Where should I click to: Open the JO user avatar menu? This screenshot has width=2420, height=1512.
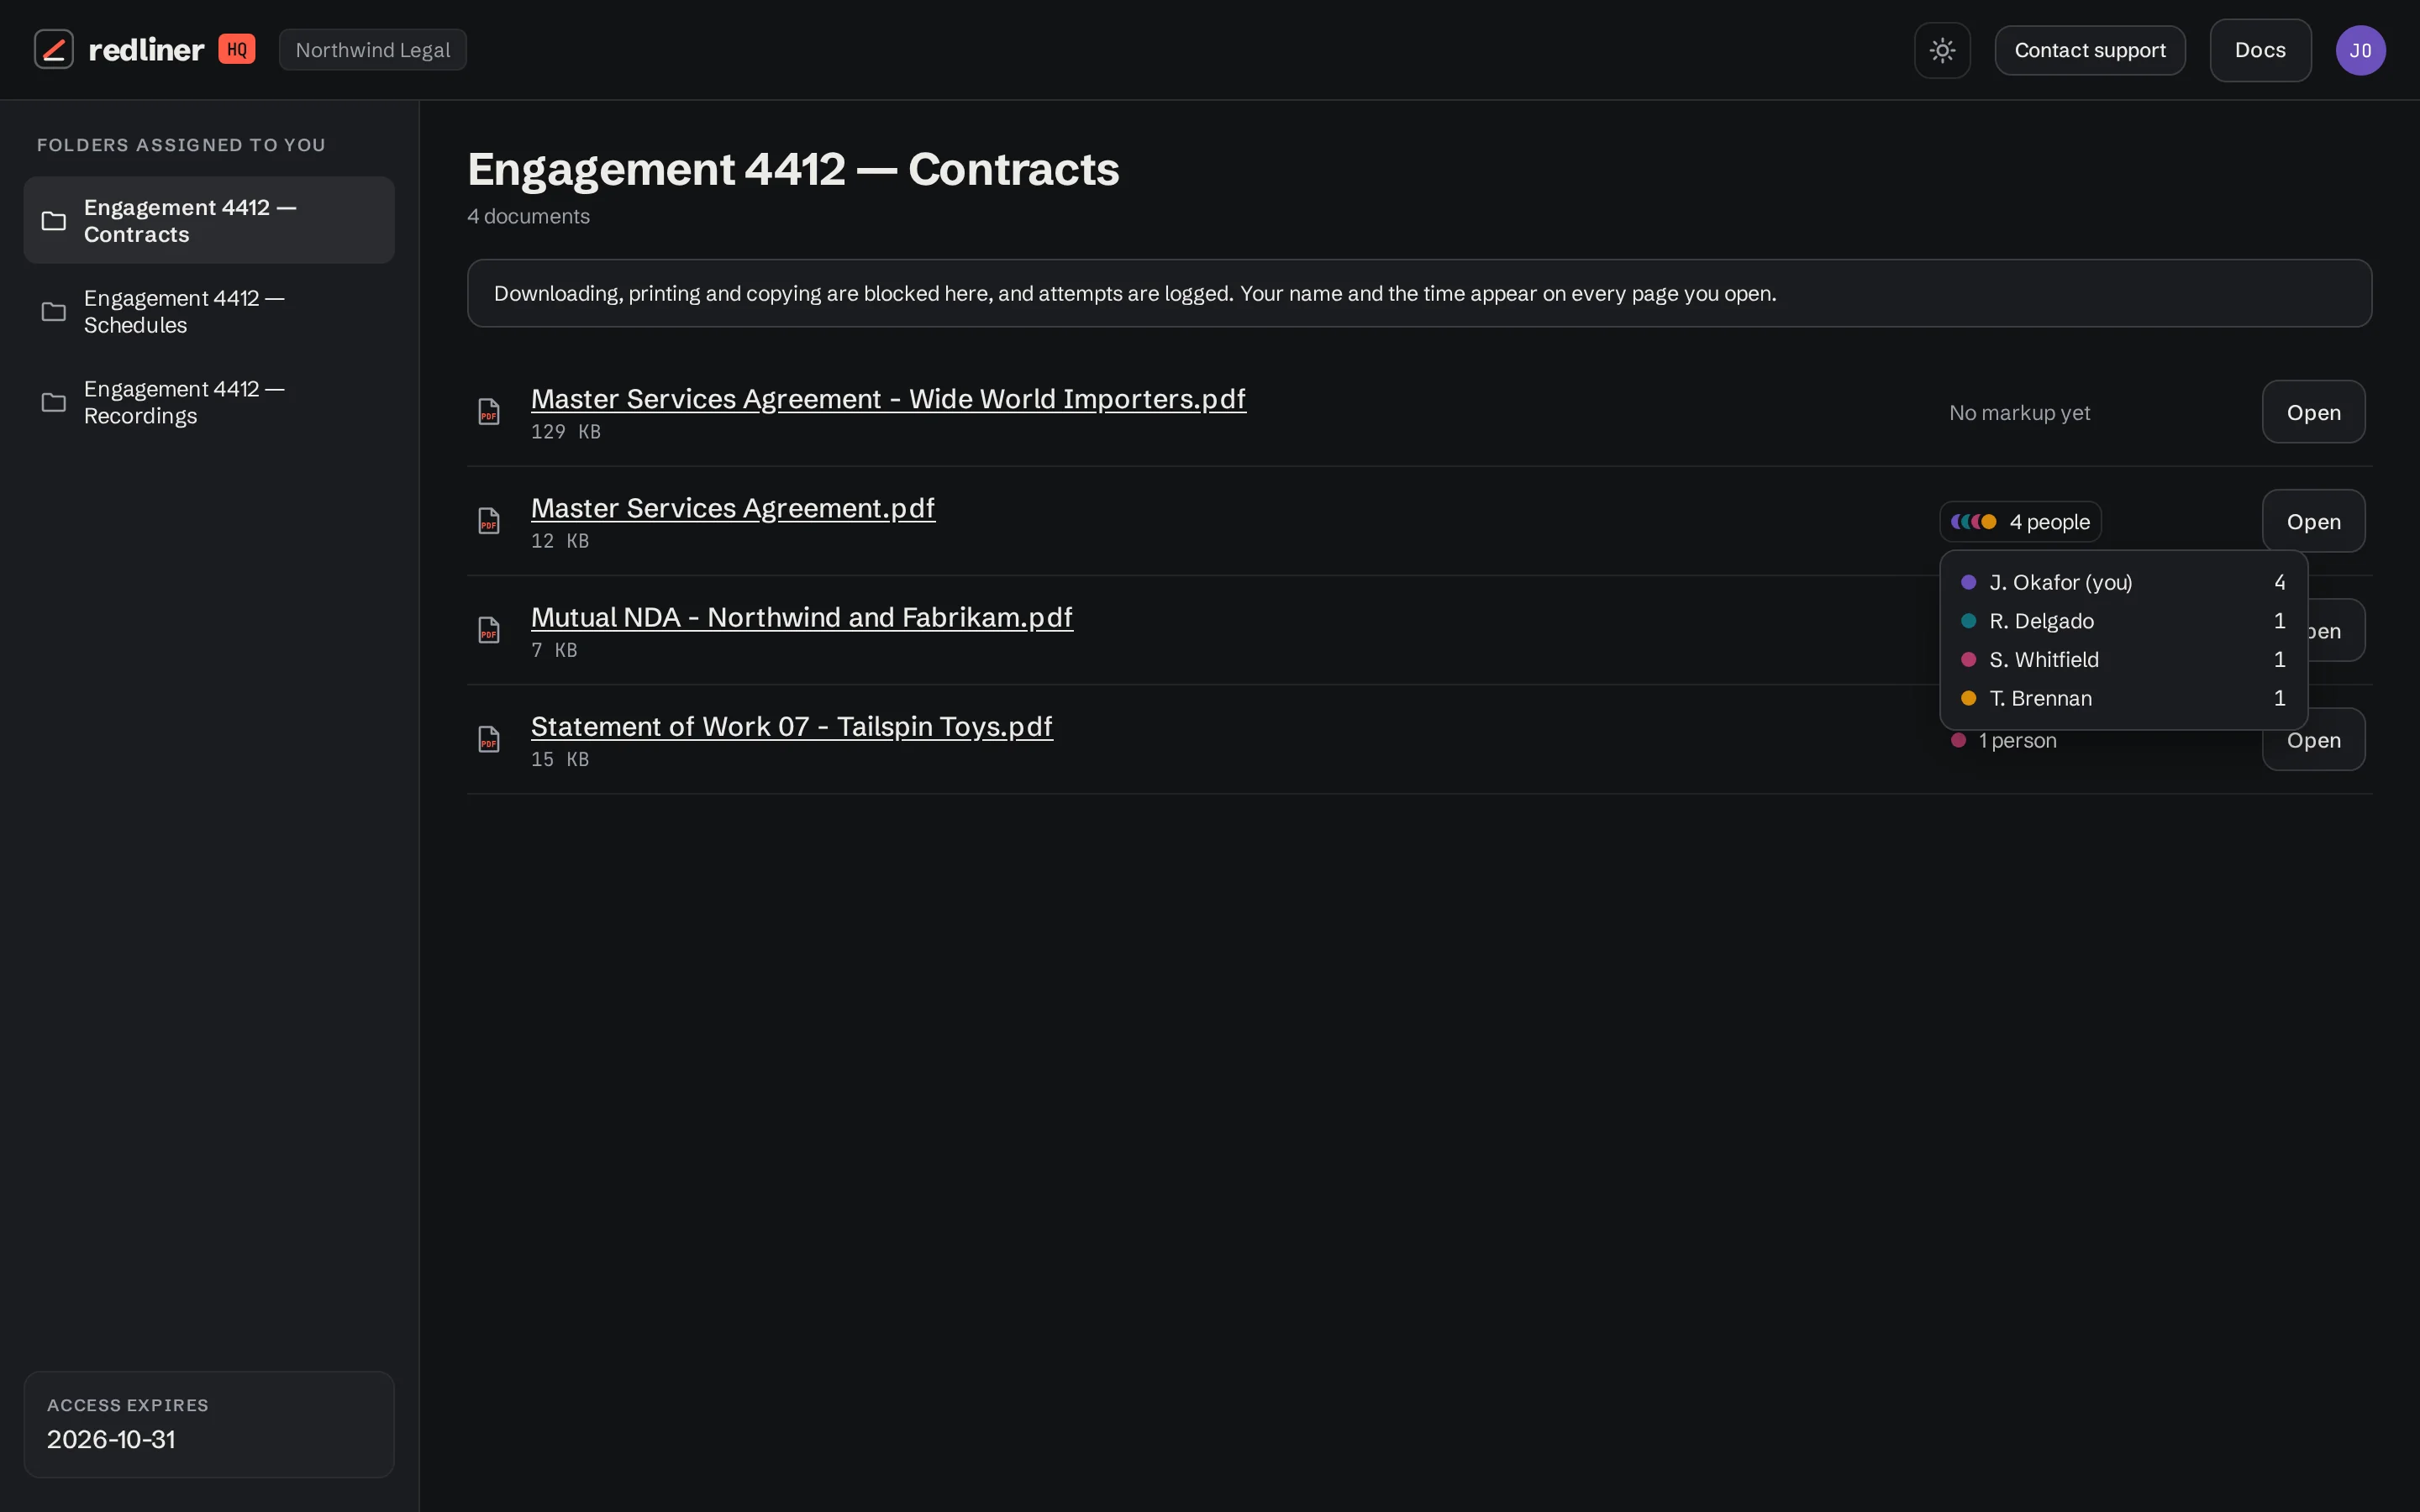(2360, 50)
